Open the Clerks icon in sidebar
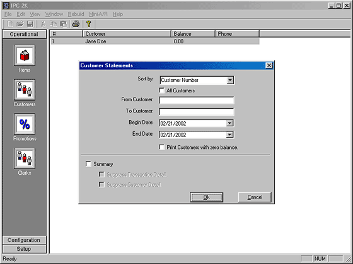Screen dimensions: 353x264 (25, 158)
